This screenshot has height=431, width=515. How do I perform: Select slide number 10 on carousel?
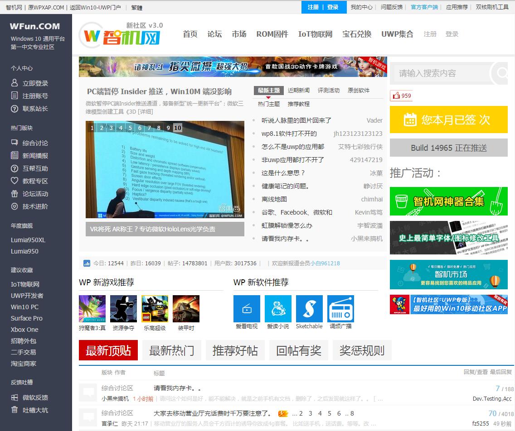pyautogui.click(x=177, y=128)
